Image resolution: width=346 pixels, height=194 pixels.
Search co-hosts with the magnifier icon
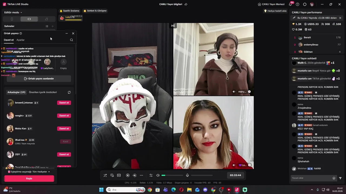point(71,40)
